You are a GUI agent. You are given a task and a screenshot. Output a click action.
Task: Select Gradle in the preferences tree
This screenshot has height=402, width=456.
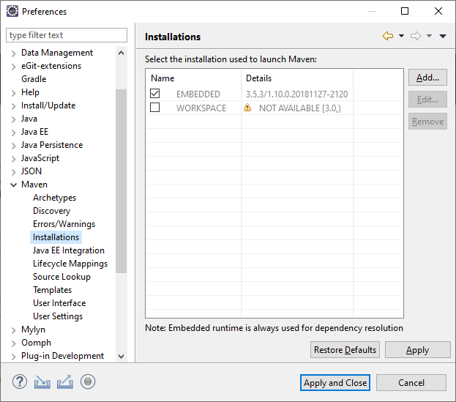[34, 79]
